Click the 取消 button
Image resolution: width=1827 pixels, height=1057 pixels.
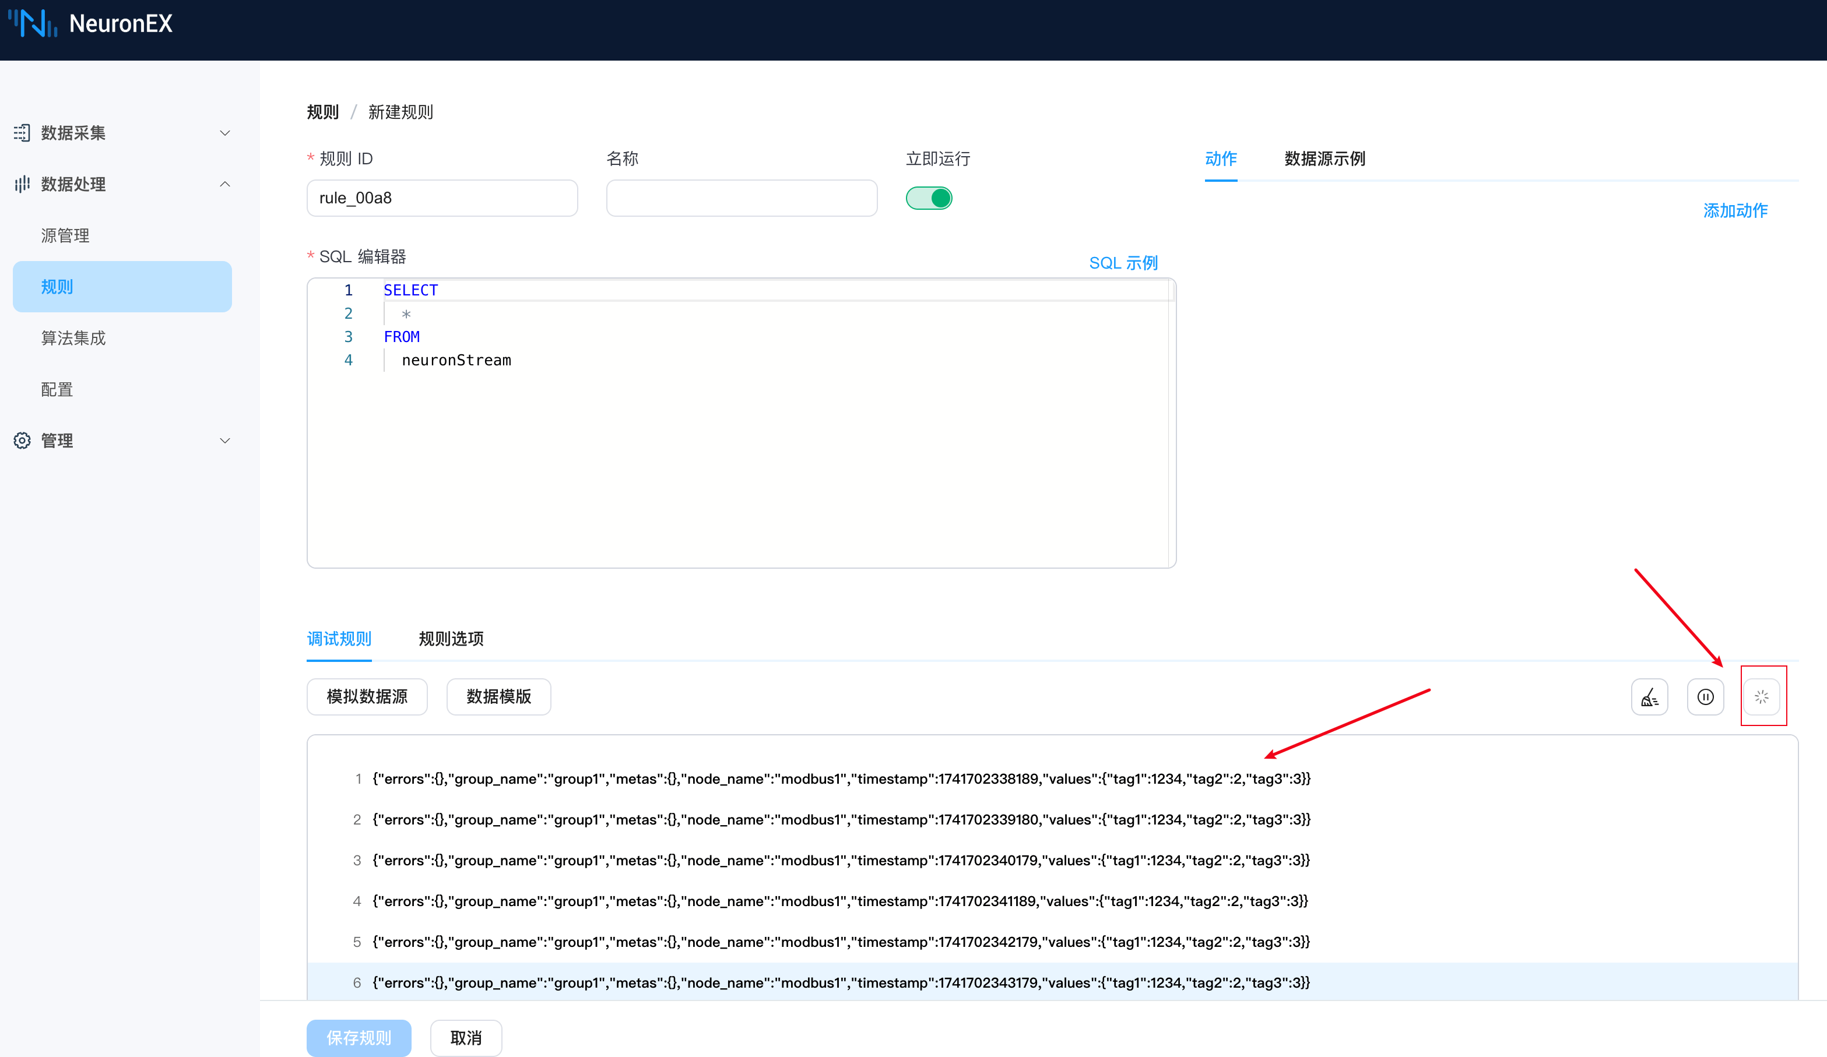pyautogui.click(x=465, y=1038)
